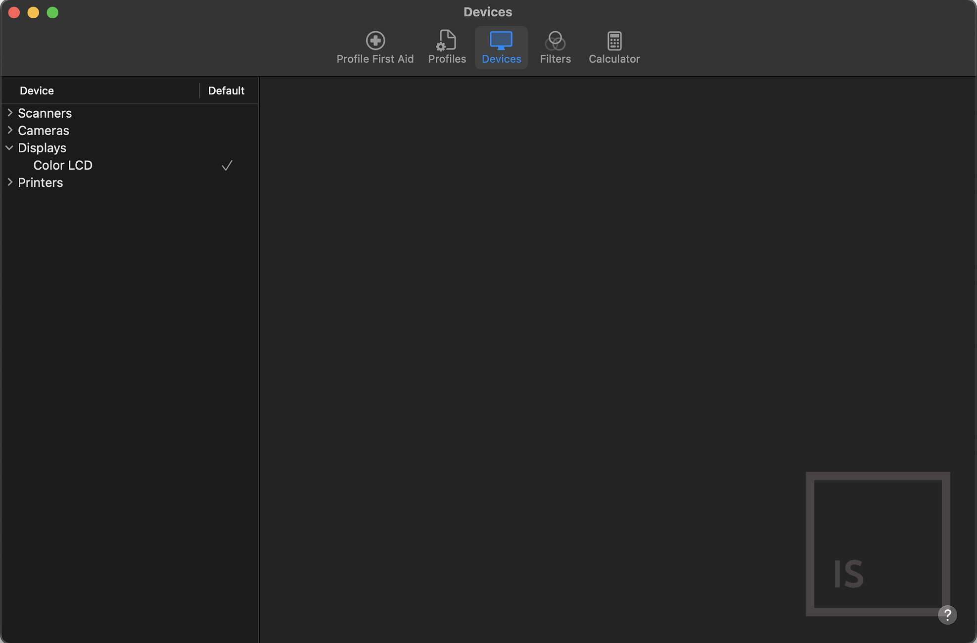This screenshot has width=977, height=643.
Task: Open the Profile First Aid tool
Action: (x=375, y=47)
